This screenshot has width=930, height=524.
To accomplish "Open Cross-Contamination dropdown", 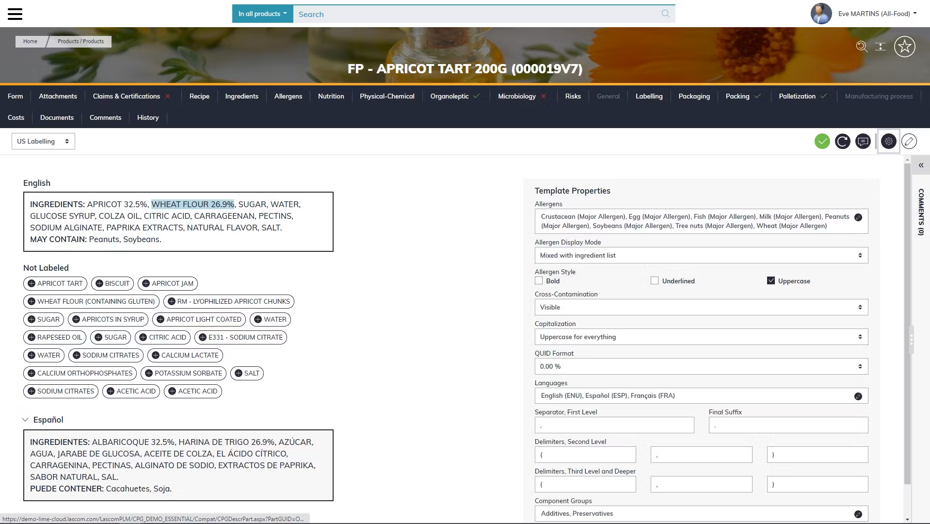I will (701, 307).
